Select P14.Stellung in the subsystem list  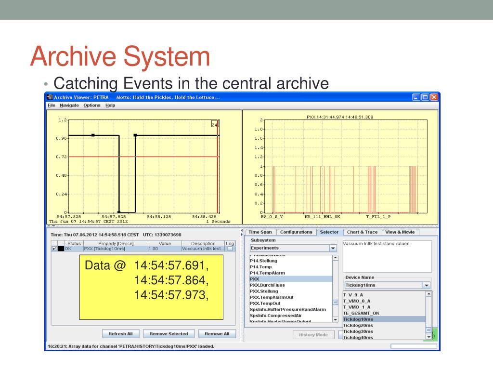coord(291,261)
